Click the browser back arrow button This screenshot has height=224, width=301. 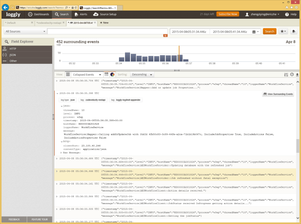(5, 7)
